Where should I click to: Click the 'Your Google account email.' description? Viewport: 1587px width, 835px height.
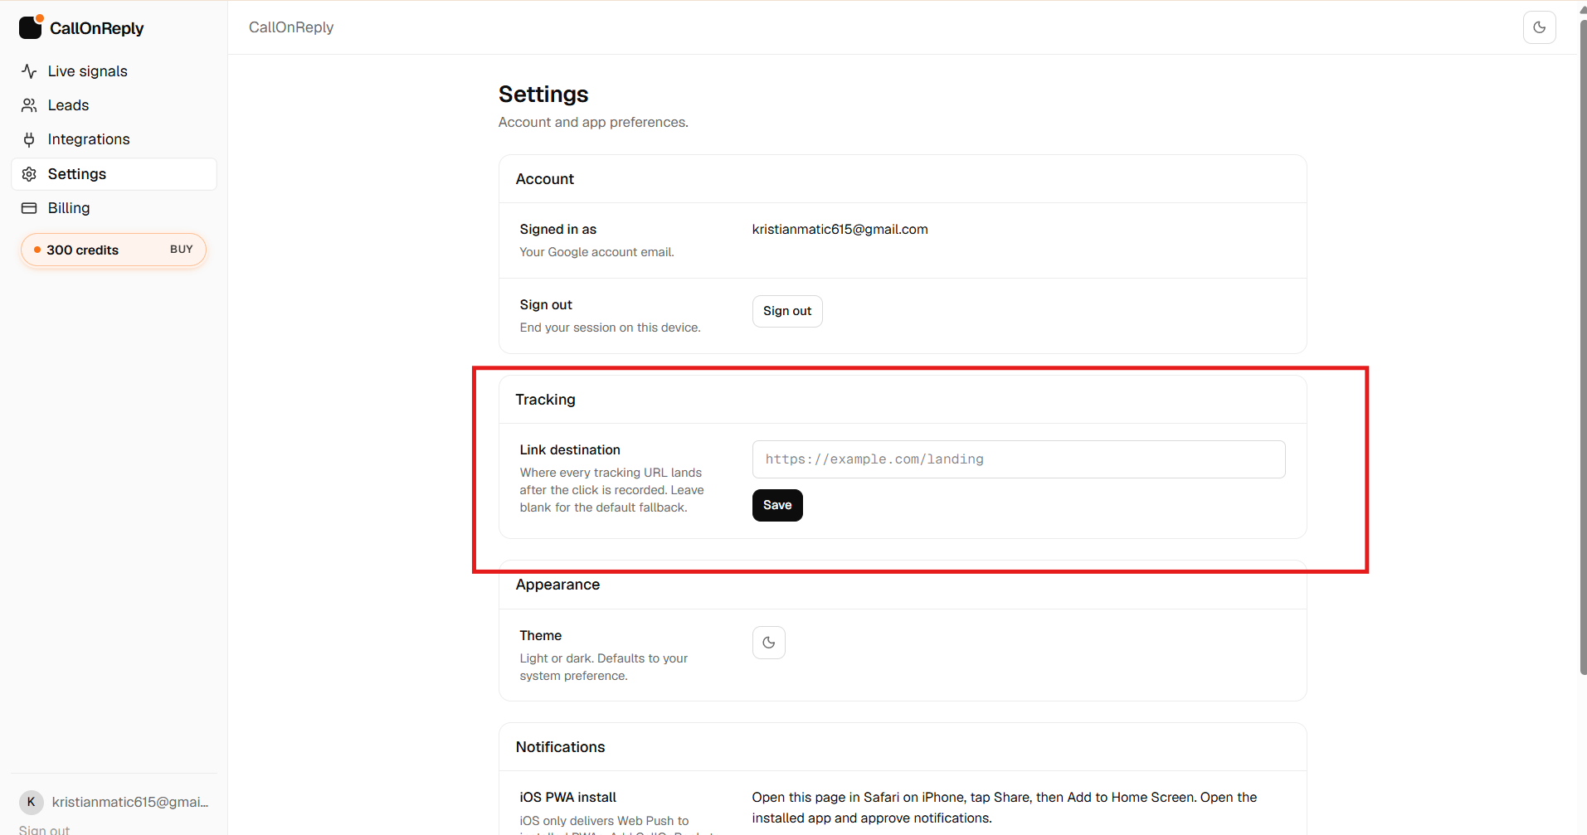click(x=597, y=252)
